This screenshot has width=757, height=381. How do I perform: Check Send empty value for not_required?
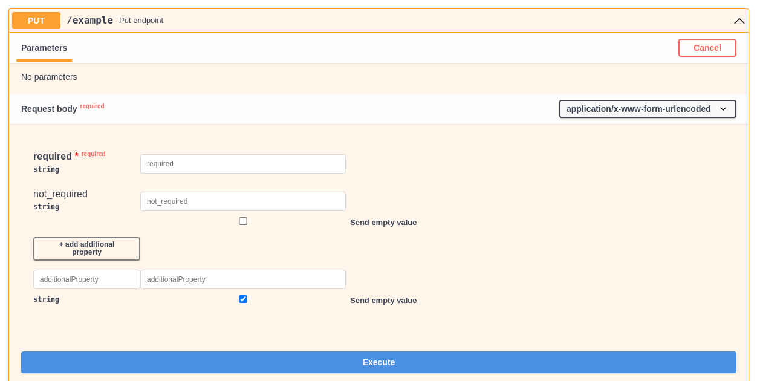click(x=243, y=221)
